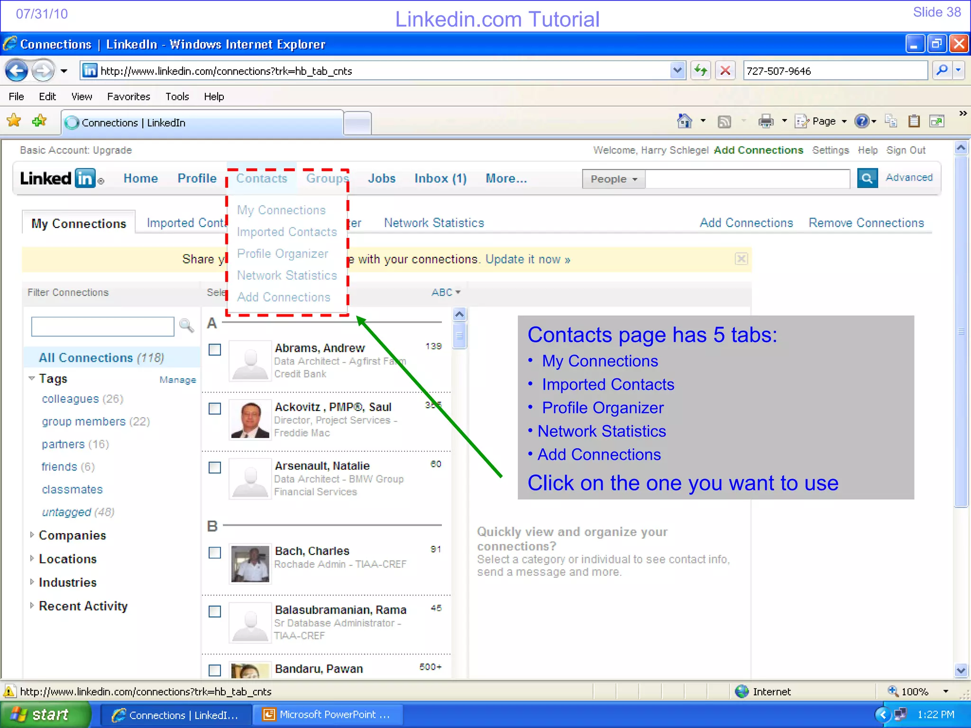
Task: Close the yellow share banner
Action: [x=742, y=259]
